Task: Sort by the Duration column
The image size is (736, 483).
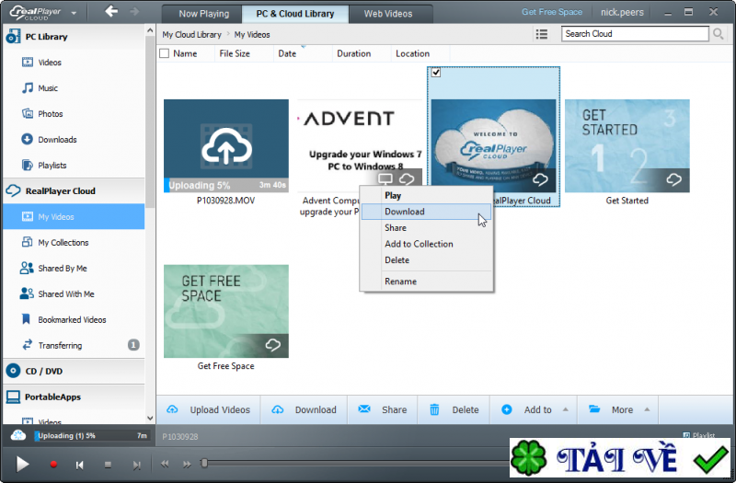Action: [354, 53]
